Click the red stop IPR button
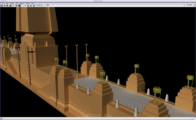 194,5
